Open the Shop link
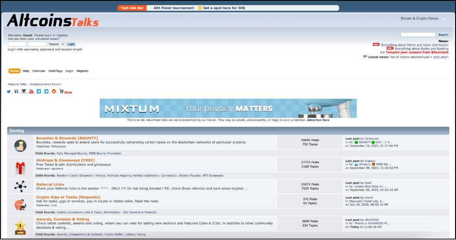 point(68,93)
